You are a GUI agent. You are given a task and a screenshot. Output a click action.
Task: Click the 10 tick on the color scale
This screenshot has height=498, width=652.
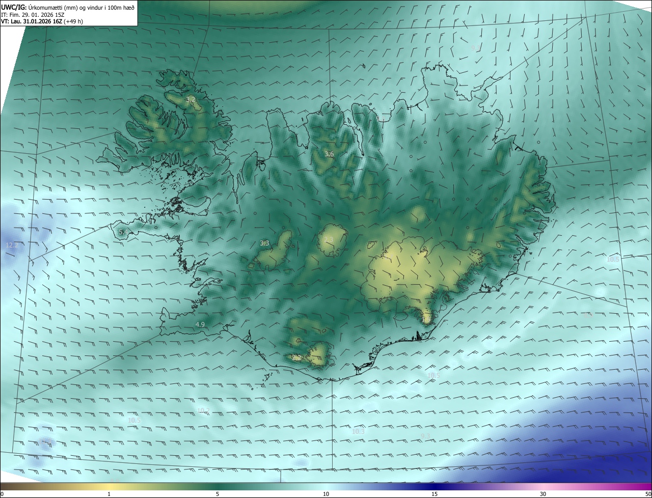326,494
